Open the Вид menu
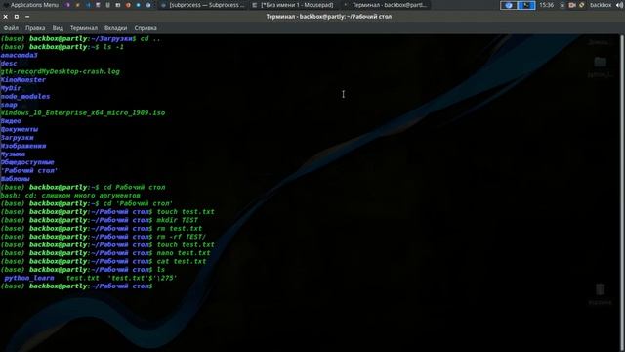This screenshot has height=352, width=625. pyautogui.click(x=58, y=28)
